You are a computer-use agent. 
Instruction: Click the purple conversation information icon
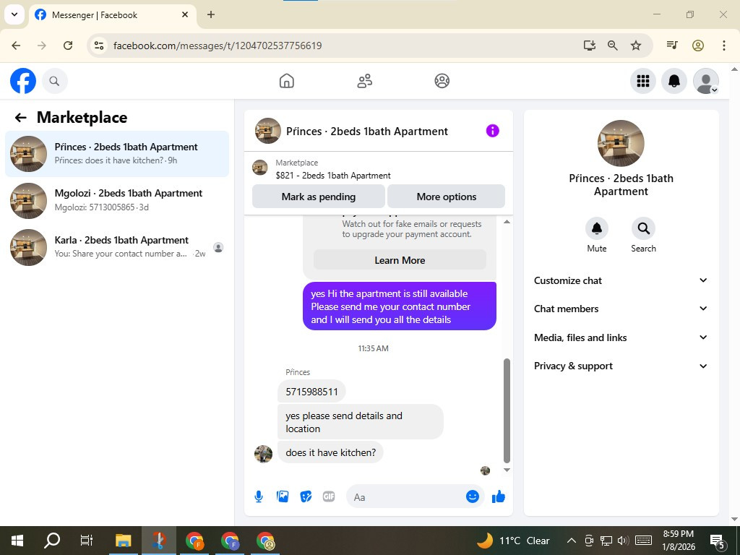click(492, 131)
